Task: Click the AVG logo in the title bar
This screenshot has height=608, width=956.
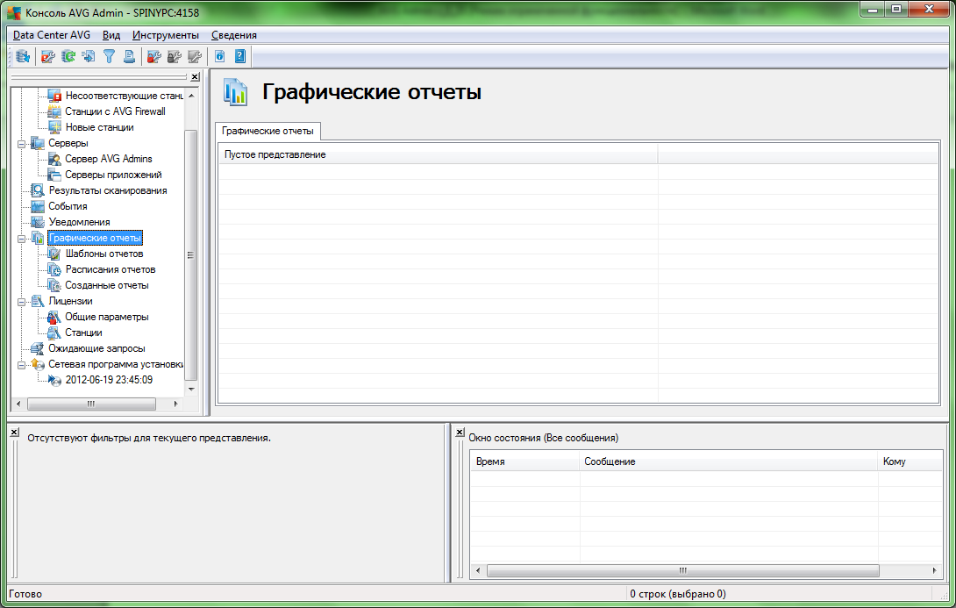Action: point(13,13)
